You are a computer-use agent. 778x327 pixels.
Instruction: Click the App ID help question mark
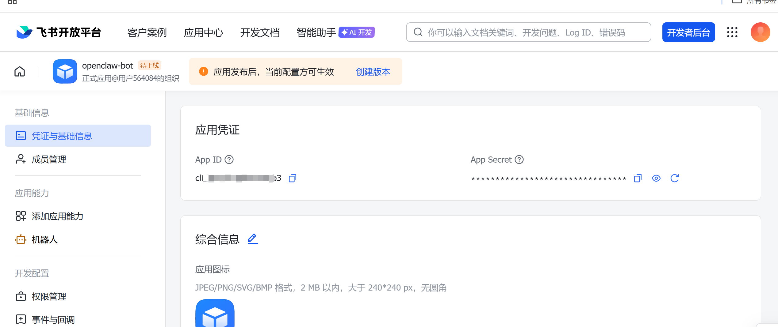tap(229, 160)
